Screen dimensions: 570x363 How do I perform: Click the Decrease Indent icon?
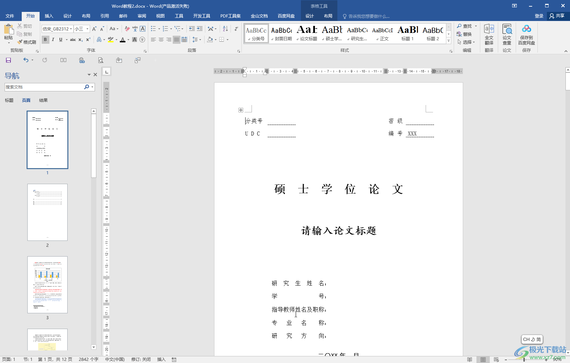click(x=192, y=29)
